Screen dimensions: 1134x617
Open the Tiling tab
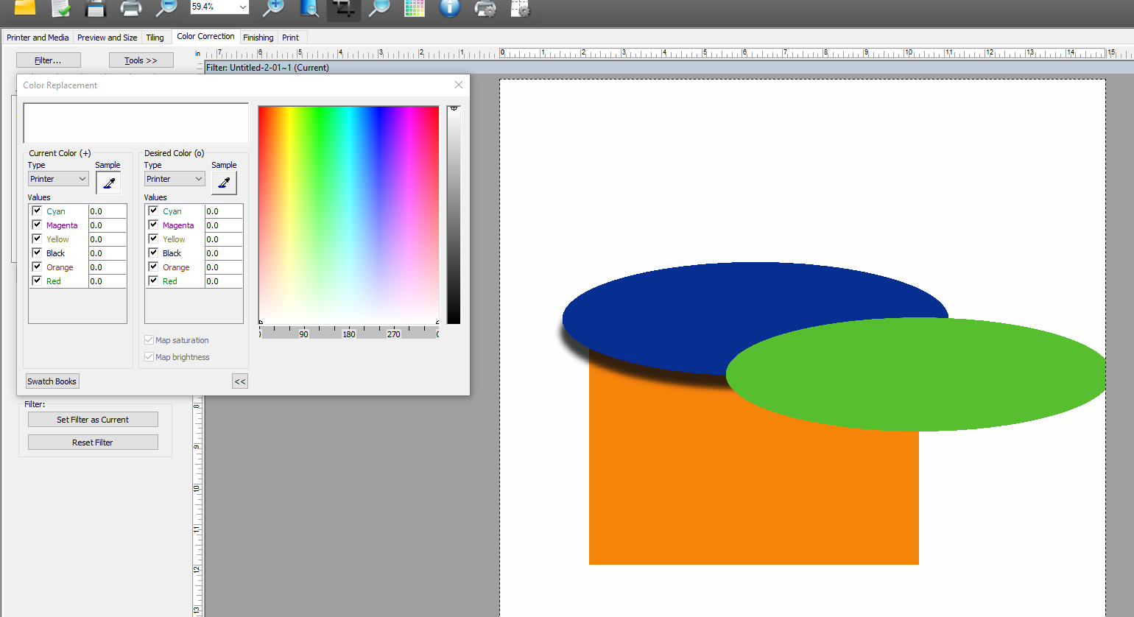(x=155, y=38)
